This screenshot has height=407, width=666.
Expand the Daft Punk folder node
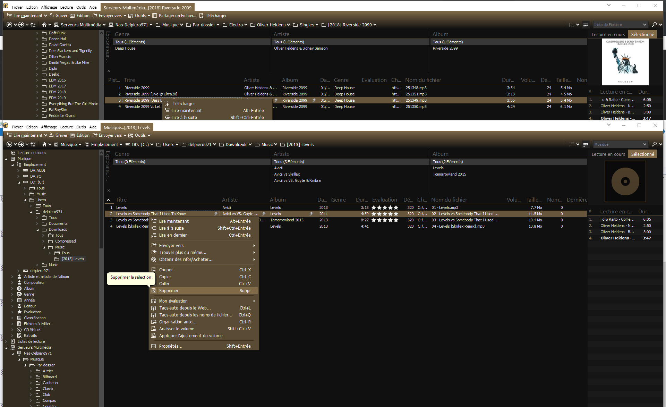click(37, 33)
